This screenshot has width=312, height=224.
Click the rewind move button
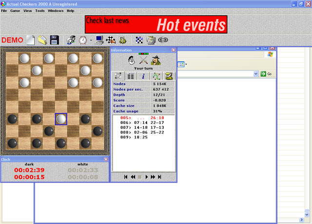(x=133, y=177)
